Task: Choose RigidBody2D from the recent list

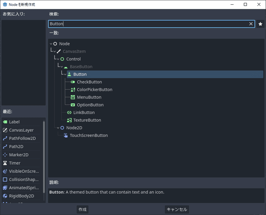Action: [x=22, y=196]
